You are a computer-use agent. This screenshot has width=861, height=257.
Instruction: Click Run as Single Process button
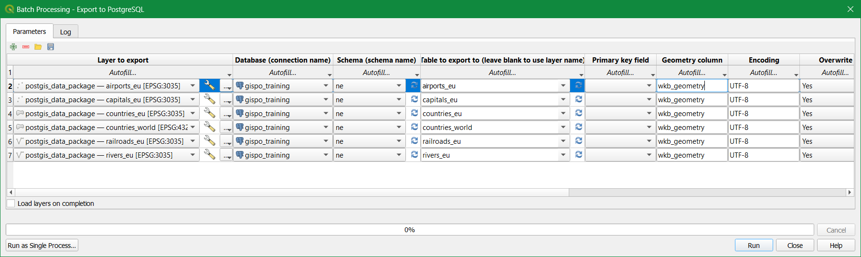pos(42,246)
